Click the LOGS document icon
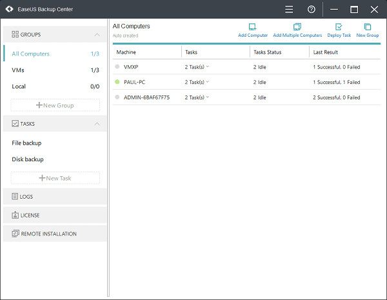The width and height of the screenshot is (387, 300). [x=15, y=196]
